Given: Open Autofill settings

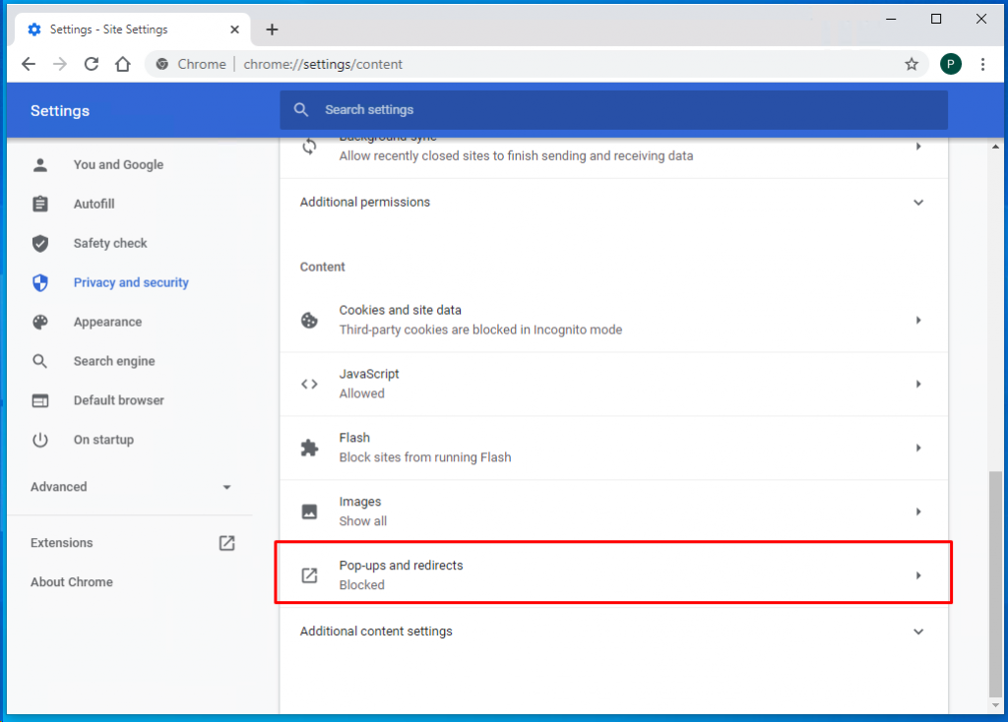Looking at the screenshot, I should coord(94,205).
